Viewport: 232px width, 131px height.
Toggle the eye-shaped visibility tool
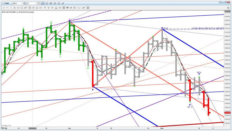71,8
